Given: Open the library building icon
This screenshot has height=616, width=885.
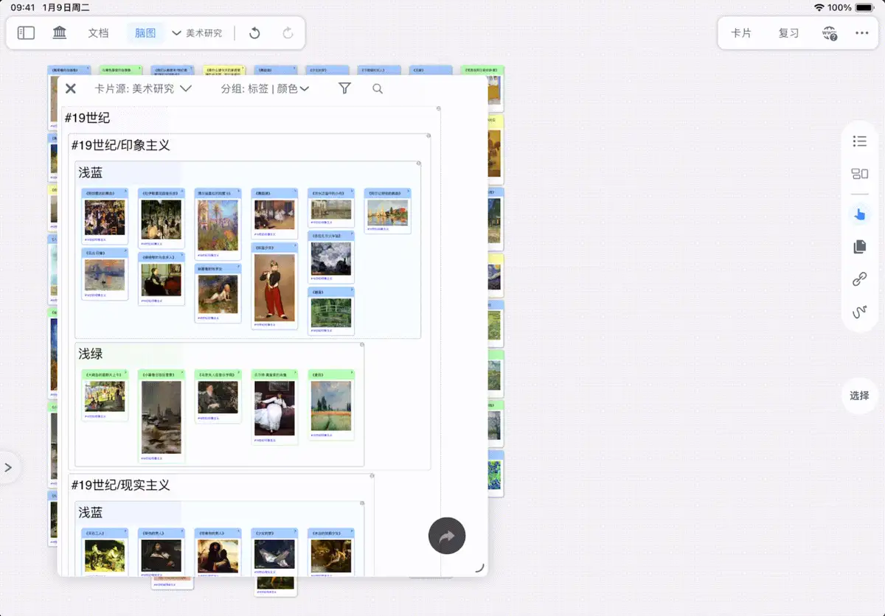Looking at the screenshot, I should tap(60, 33).
